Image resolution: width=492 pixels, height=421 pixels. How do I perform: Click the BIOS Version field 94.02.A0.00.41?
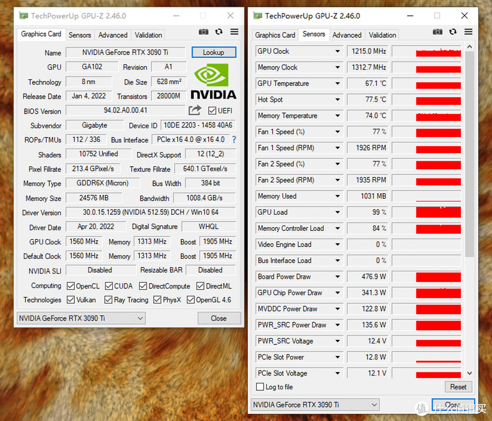click(x=125, y=110)
